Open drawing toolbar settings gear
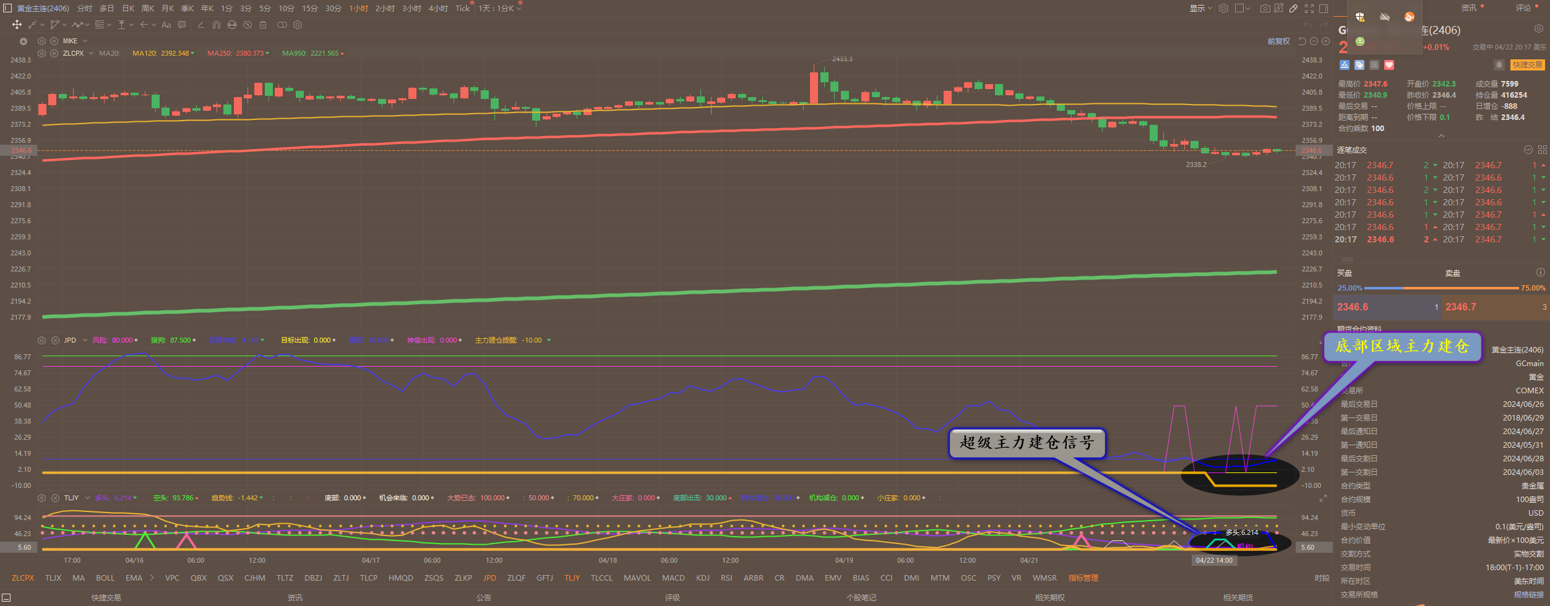Image resolution: width=1550 pixels, height=606 pixels. tap(298, 25)
